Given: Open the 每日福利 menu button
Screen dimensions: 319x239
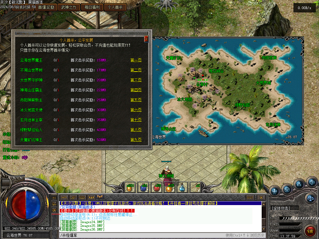Looking at the screenshot, I should point(92,7).
